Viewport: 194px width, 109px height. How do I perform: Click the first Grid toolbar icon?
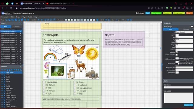click(x=106, y=20)
